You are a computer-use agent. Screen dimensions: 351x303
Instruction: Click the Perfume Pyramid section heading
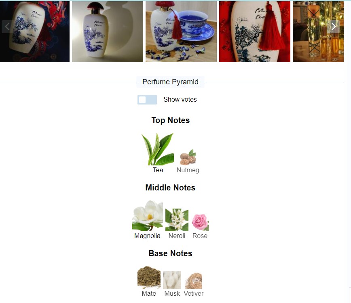[x=170, y=82]
